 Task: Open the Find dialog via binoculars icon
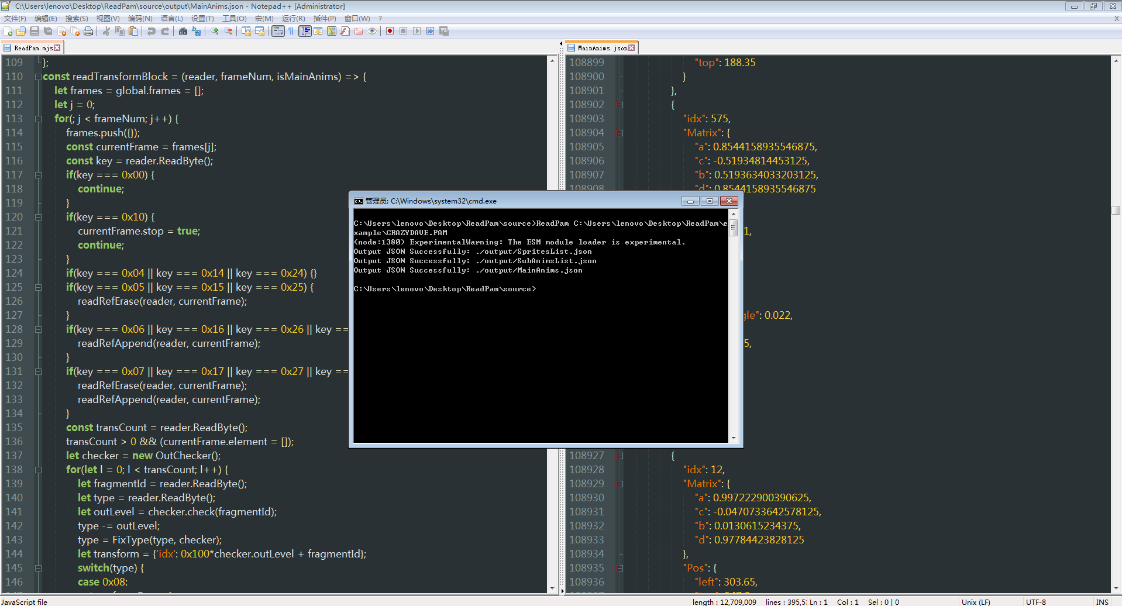tap(183, 32)
